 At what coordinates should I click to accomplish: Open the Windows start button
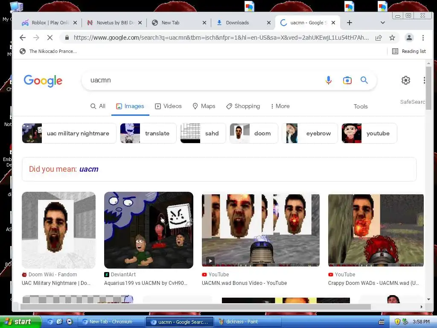point(20,322)
